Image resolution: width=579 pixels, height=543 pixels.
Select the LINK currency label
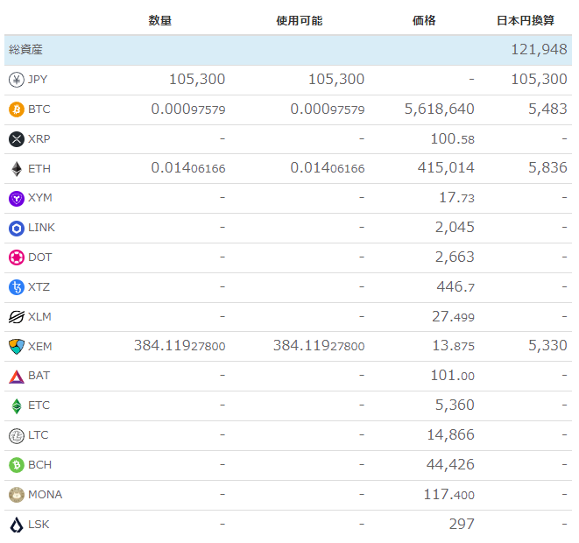pyautogui.click(x=41, y=228)
